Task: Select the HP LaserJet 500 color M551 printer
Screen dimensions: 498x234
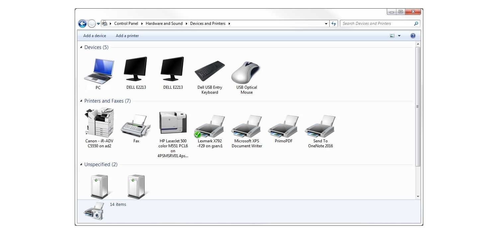Action: click(x=173, y=122)
